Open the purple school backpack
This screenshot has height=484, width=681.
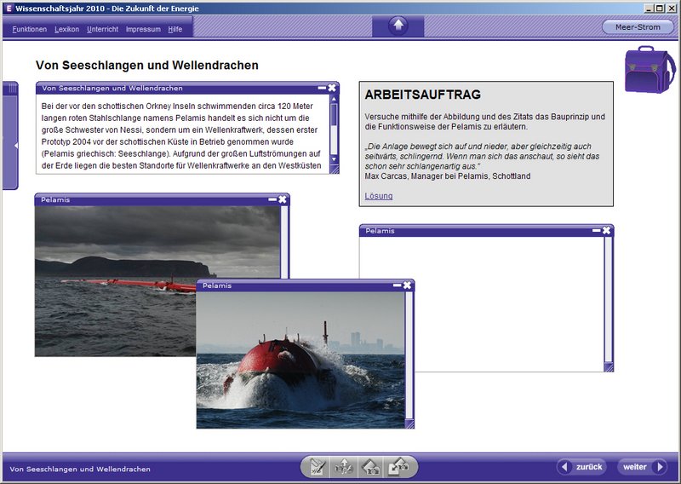[x=650, y=70]
